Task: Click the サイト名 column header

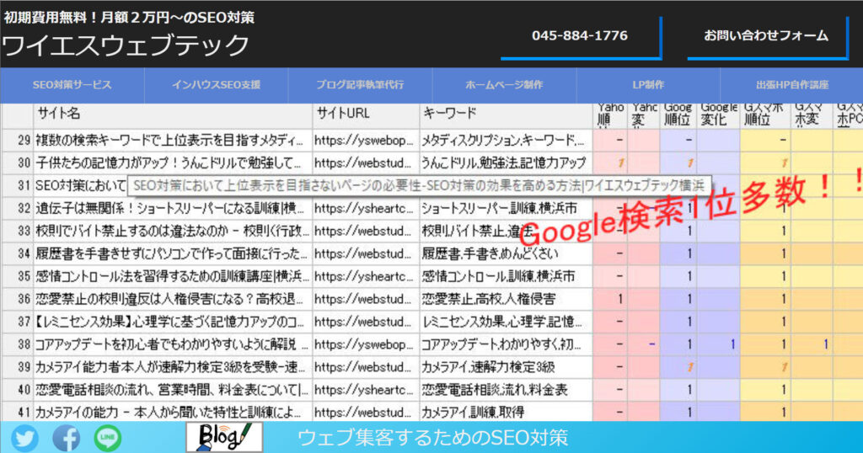Action: pos(173,115)
